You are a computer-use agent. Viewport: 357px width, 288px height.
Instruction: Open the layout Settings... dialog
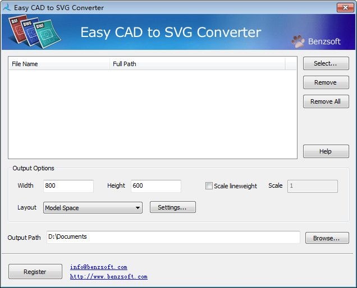172,207
